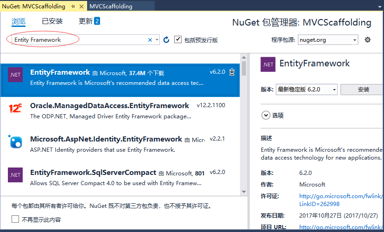Open the license fwlink URL

pyautogui.click(x=341, y=196)
